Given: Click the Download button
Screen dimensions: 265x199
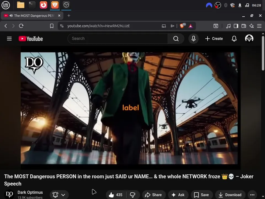Looking at the screenshot, I should click(x=230, y=195).
